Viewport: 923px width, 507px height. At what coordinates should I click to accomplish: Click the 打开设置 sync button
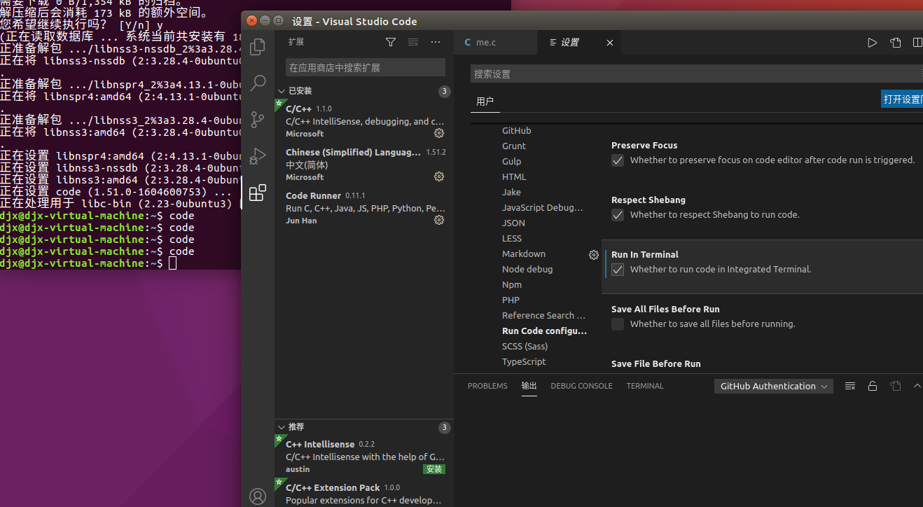click(902, 99)
